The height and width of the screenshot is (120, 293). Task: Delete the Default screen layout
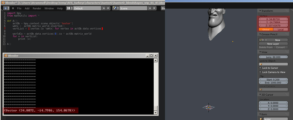108,8
